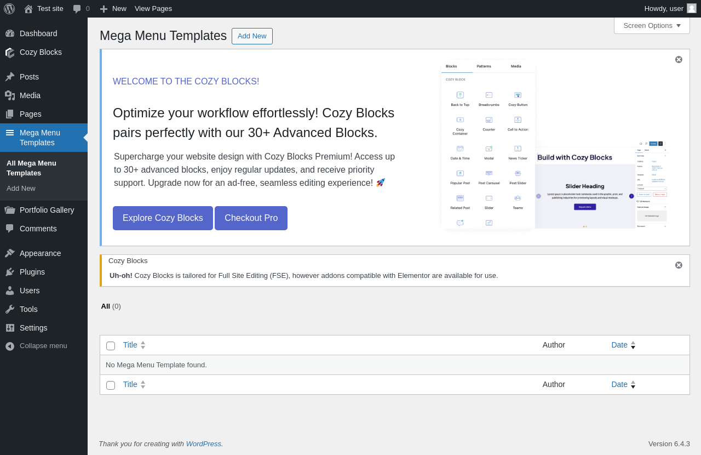
Task: Open View Pages in admin bar
Action: 153,9
